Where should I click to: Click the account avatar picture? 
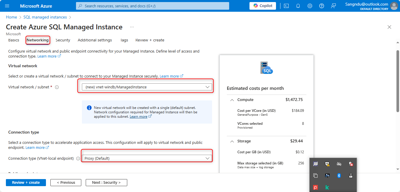(394, 6)
